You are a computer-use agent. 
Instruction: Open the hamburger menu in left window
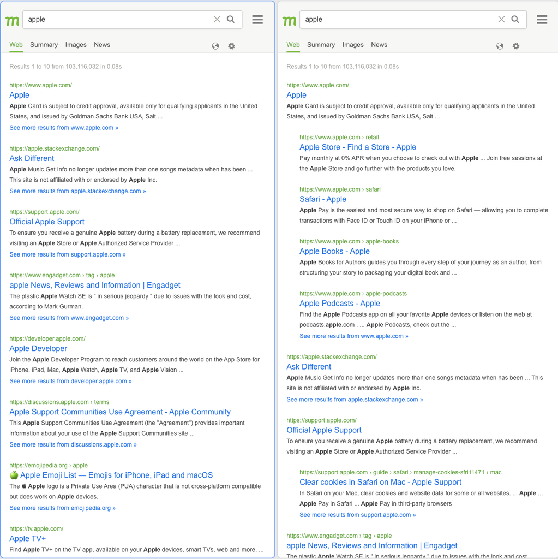pyautogui.click(x=257, y=20)
